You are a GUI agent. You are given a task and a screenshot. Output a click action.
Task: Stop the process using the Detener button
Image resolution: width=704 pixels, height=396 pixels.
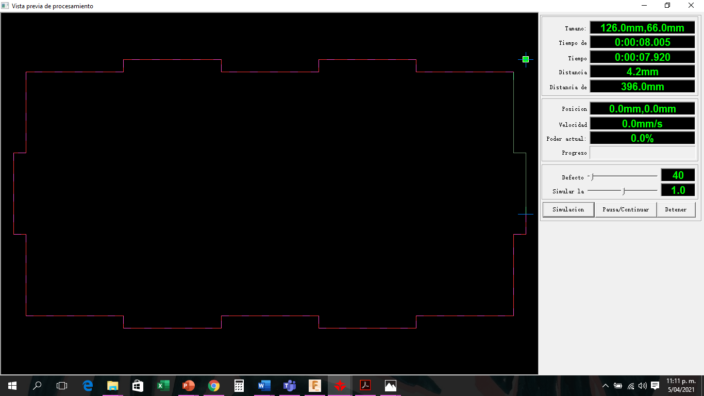click(676, 209)
